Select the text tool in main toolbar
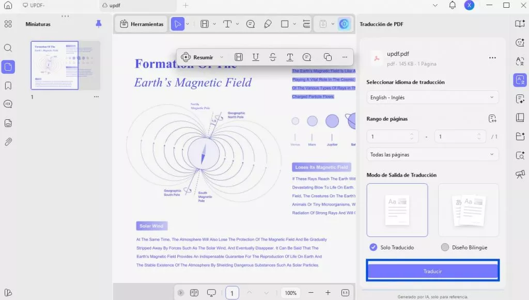Viewport: 529px width, 300px height. coord(227,24)
